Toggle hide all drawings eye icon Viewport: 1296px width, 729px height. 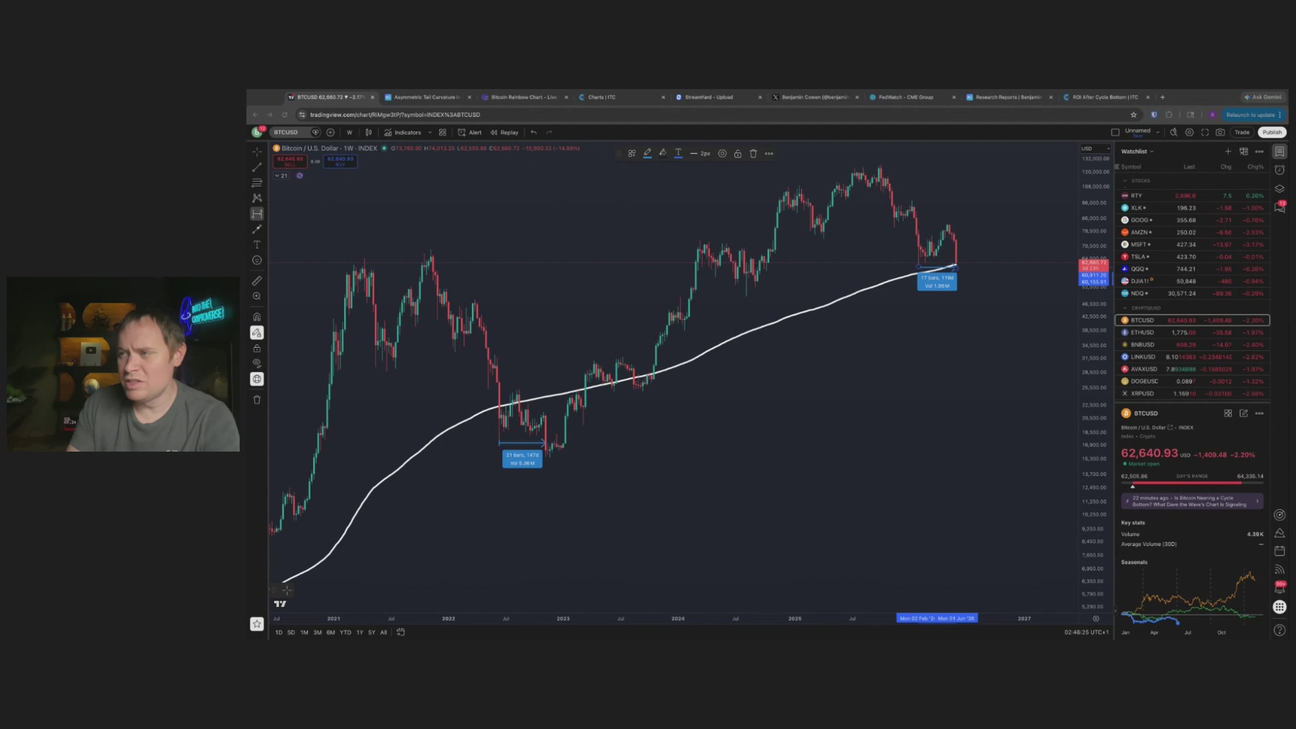257,363
